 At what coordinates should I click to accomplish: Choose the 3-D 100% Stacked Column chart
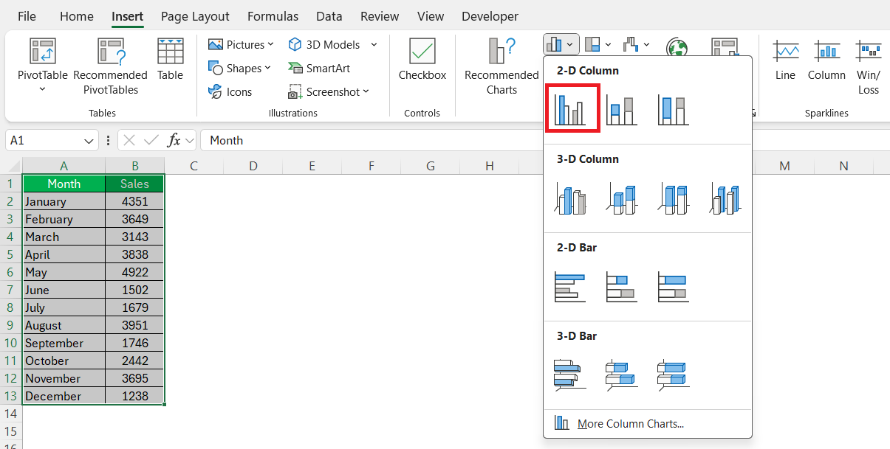(674, 198)
